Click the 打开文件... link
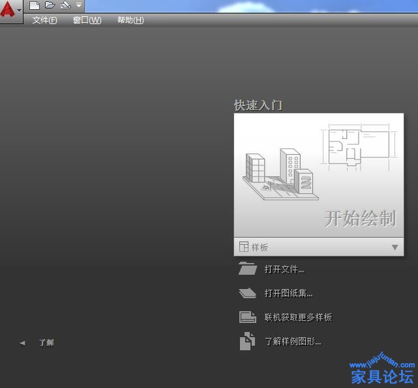 284,270
